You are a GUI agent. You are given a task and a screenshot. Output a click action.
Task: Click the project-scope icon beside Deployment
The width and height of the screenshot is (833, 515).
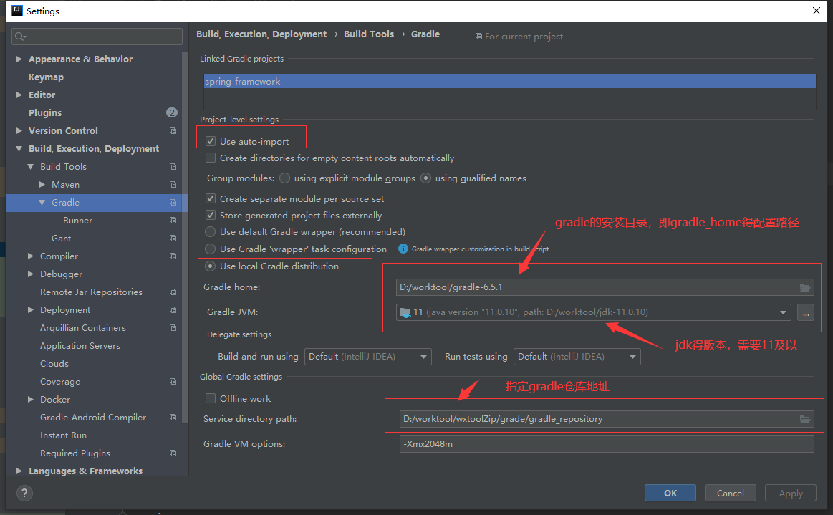click(173, 310)
